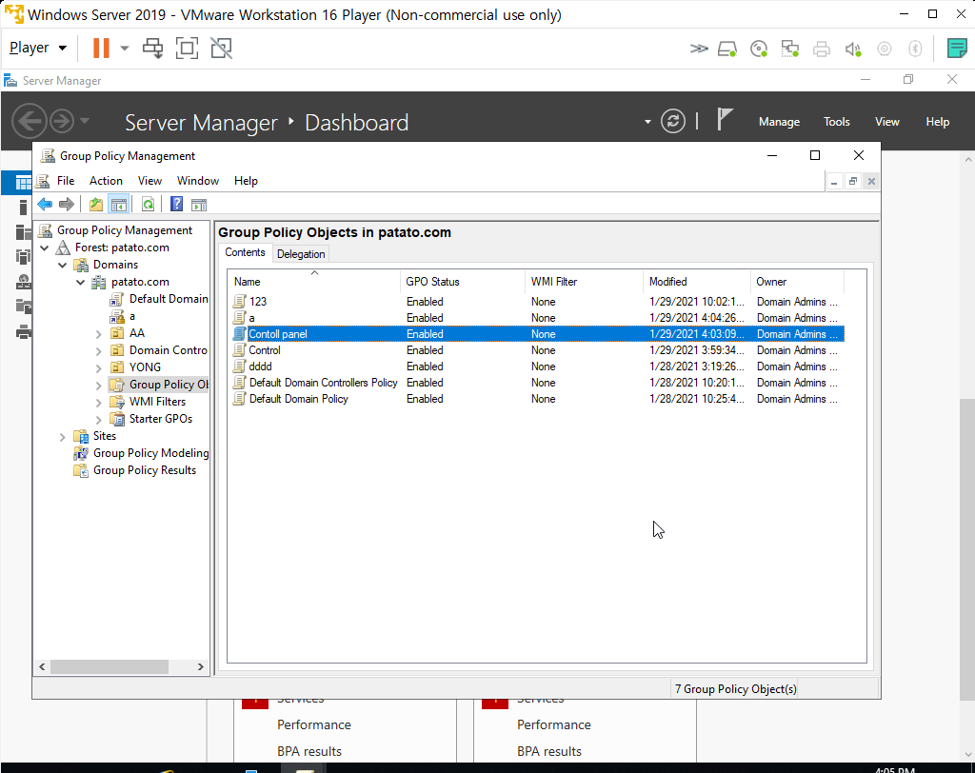Sort by the WMI Filter column header

click(584, 282)
